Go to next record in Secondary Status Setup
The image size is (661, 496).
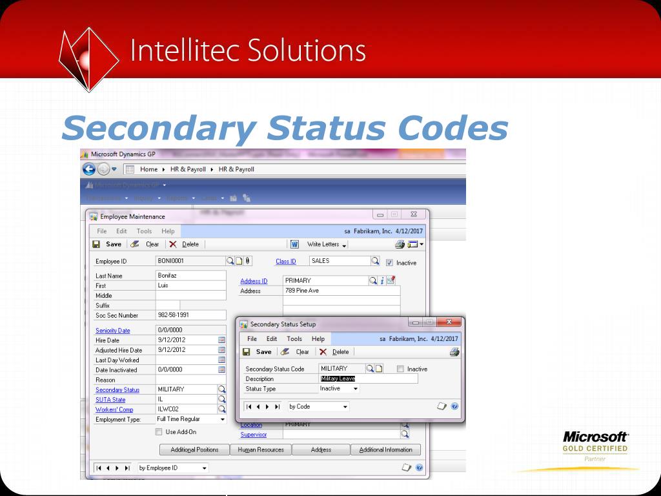coord(267,407)
